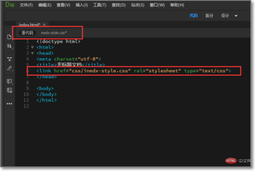This screenshot has height=171, width=255.
Task: Open the Design view dropdown arrow
Action: click(236, 16)
